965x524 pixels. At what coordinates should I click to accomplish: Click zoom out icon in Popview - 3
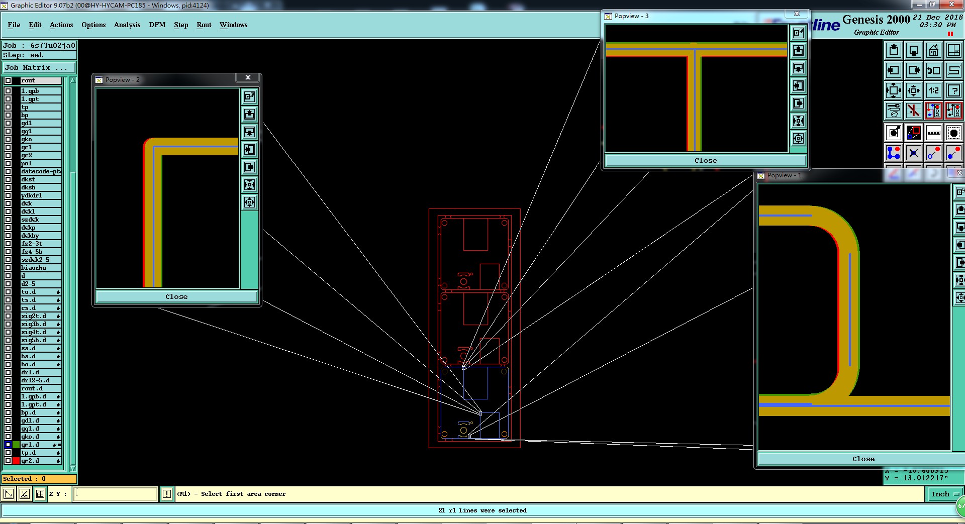point(798,138)
